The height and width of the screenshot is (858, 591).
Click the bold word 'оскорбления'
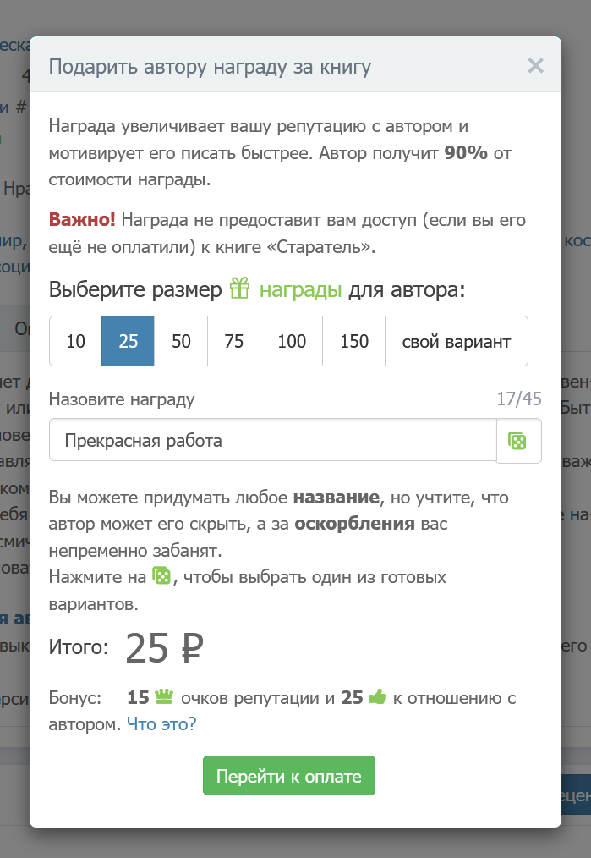(354, 524)
